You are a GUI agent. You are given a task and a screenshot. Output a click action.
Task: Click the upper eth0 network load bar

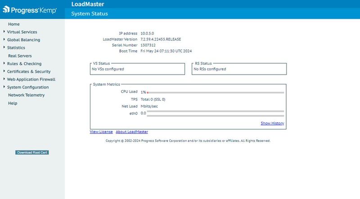click(x=216, y=111)
